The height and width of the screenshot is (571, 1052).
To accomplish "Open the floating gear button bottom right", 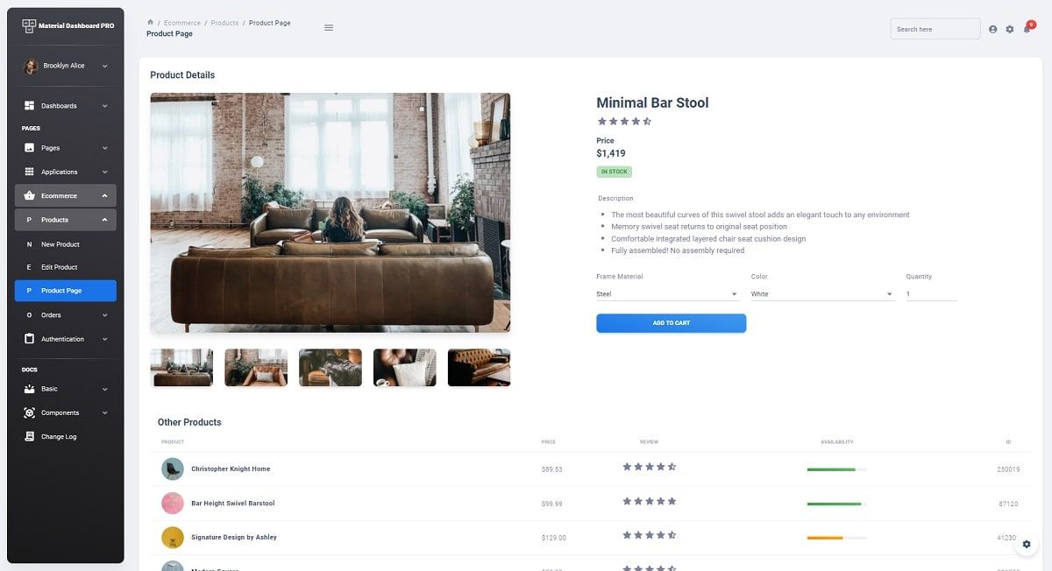I will point(1027,544).
